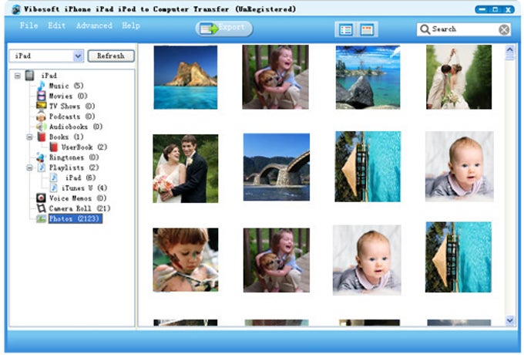Collapse the iPad root tree node
Viewport: 524px width, 355px height.
18,76
